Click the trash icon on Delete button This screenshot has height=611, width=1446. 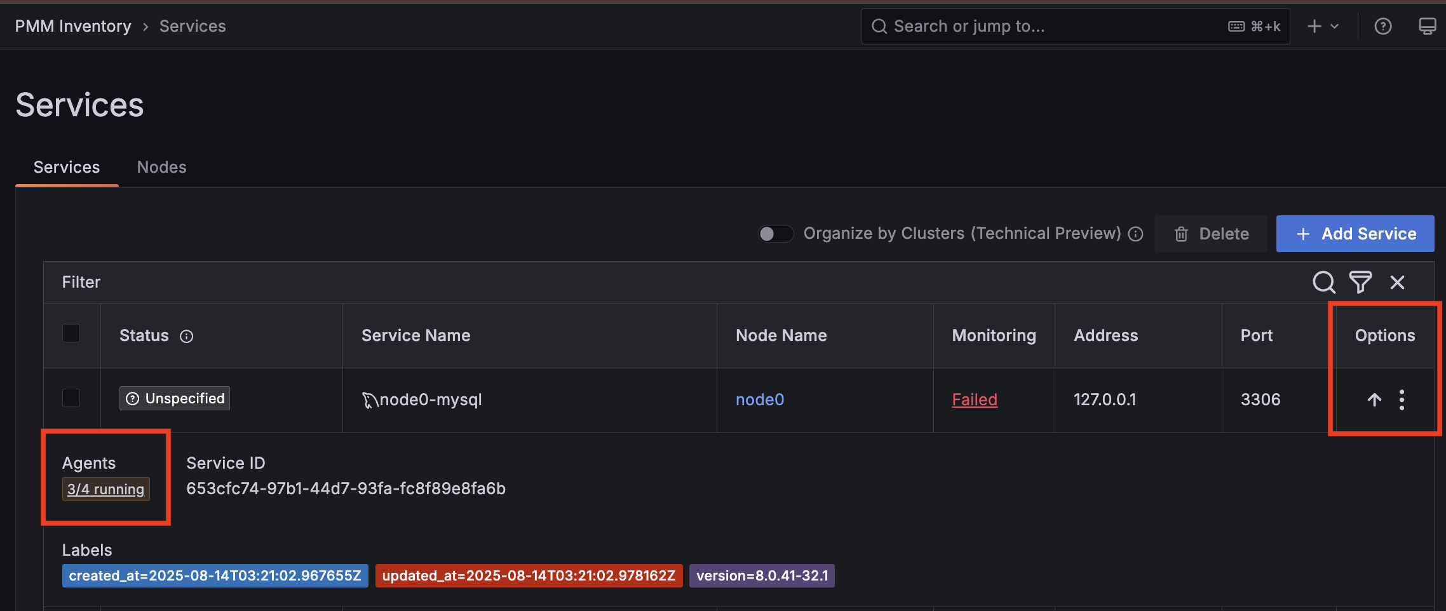[x=1181, y=234]
